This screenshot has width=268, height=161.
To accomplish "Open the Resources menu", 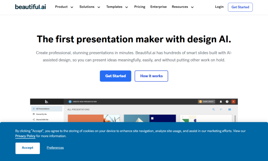I will pyautogui.click(x=180, y=7).
